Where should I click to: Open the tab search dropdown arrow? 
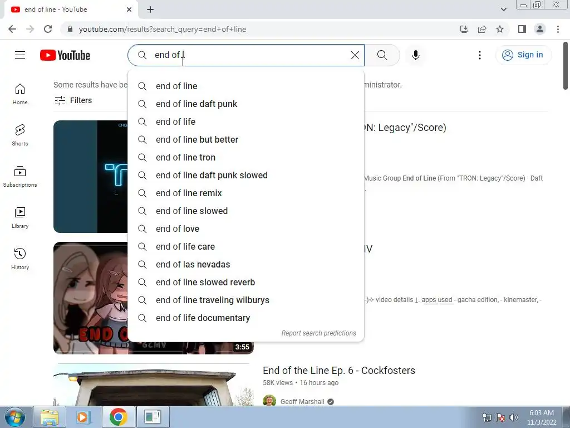(x=503, y=9)
